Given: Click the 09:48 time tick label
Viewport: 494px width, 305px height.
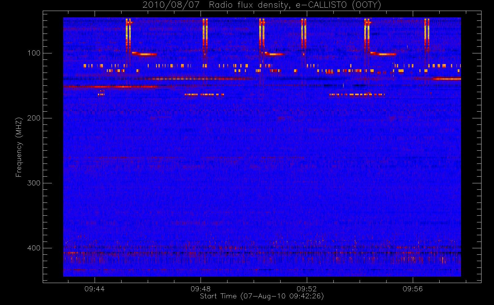Looking at the screenshot, I should [201, 289].
